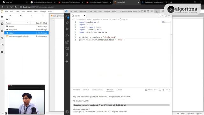This screenshot has height=115, width=204.
Task: Select app.py in JupyterLab file browser
Action: point(26,33)
